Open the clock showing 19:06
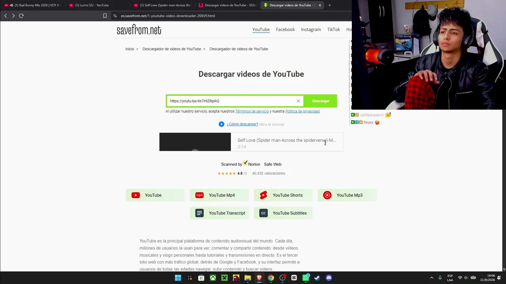506x284 pixels. 487,278
